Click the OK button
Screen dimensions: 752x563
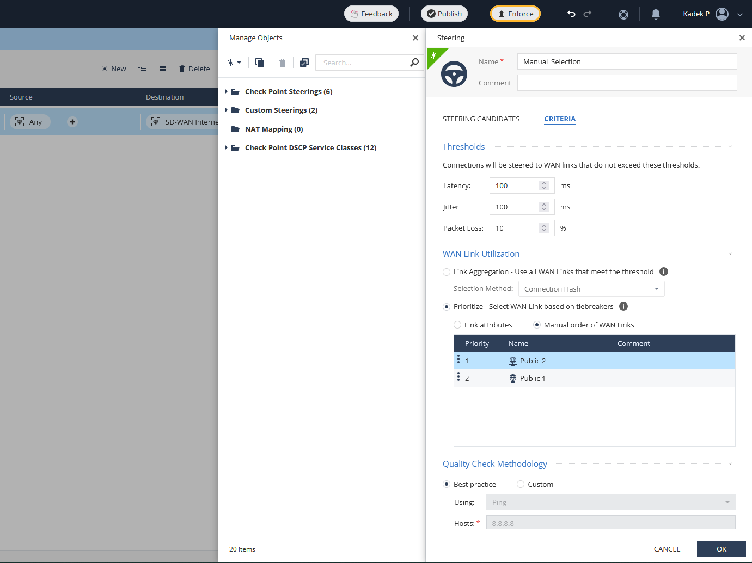[x=721, y=549]
